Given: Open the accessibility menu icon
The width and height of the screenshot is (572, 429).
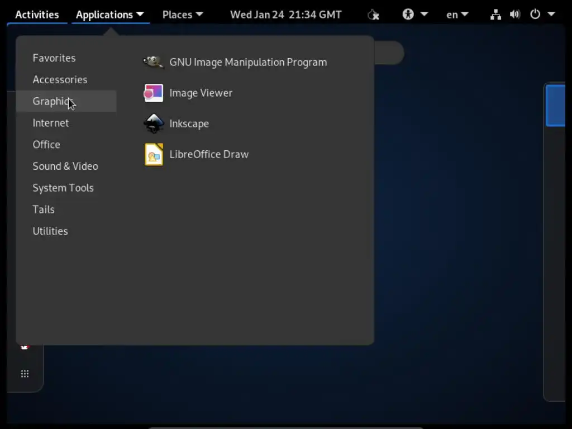Looking at the screenshot, I should pyautogui.click(x=408, y=14).
